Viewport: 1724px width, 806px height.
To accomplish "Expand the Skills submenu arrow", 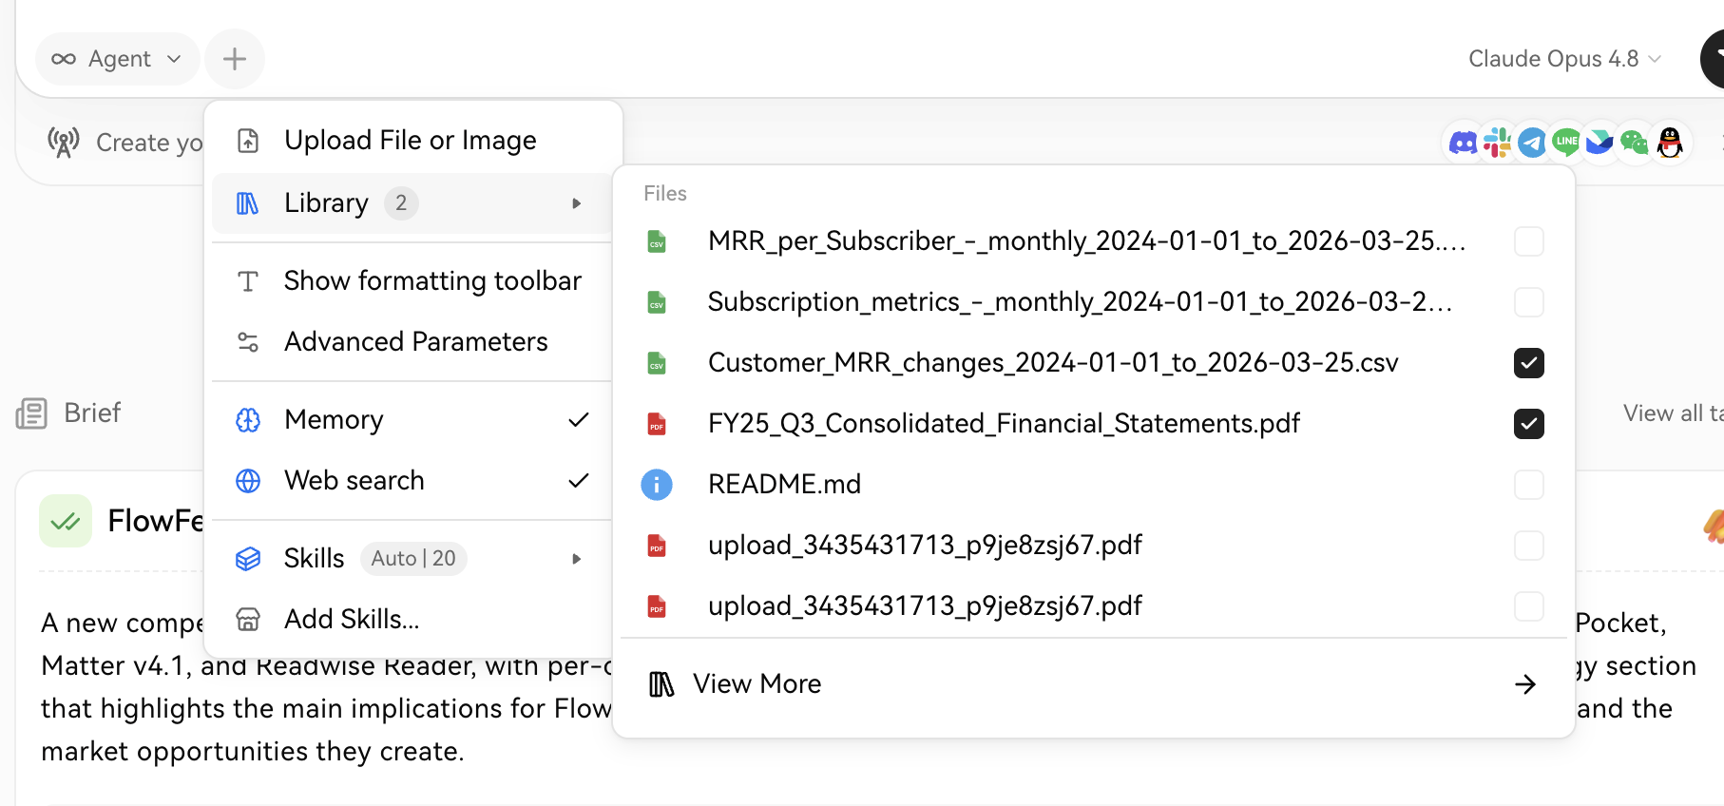I will (576, 559).
